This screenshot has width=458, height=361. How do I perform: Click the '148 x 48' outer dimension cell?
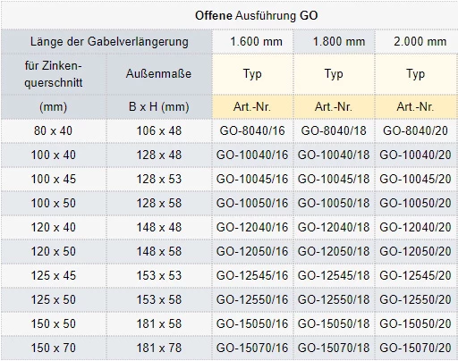pyautogui.click(x=159, y=227)
